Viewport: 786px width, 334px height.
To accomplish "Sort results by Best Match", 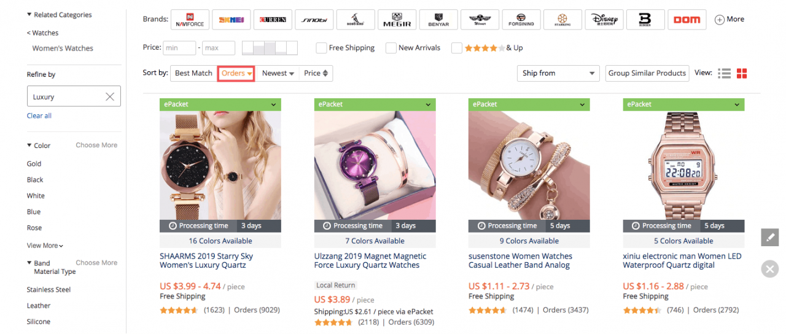I will coord(193,73).
